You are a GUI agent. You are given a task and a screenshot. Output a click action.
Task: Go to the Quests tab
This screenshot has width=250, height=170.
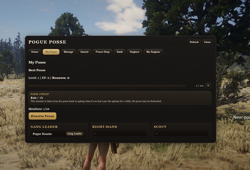point(84,52)
